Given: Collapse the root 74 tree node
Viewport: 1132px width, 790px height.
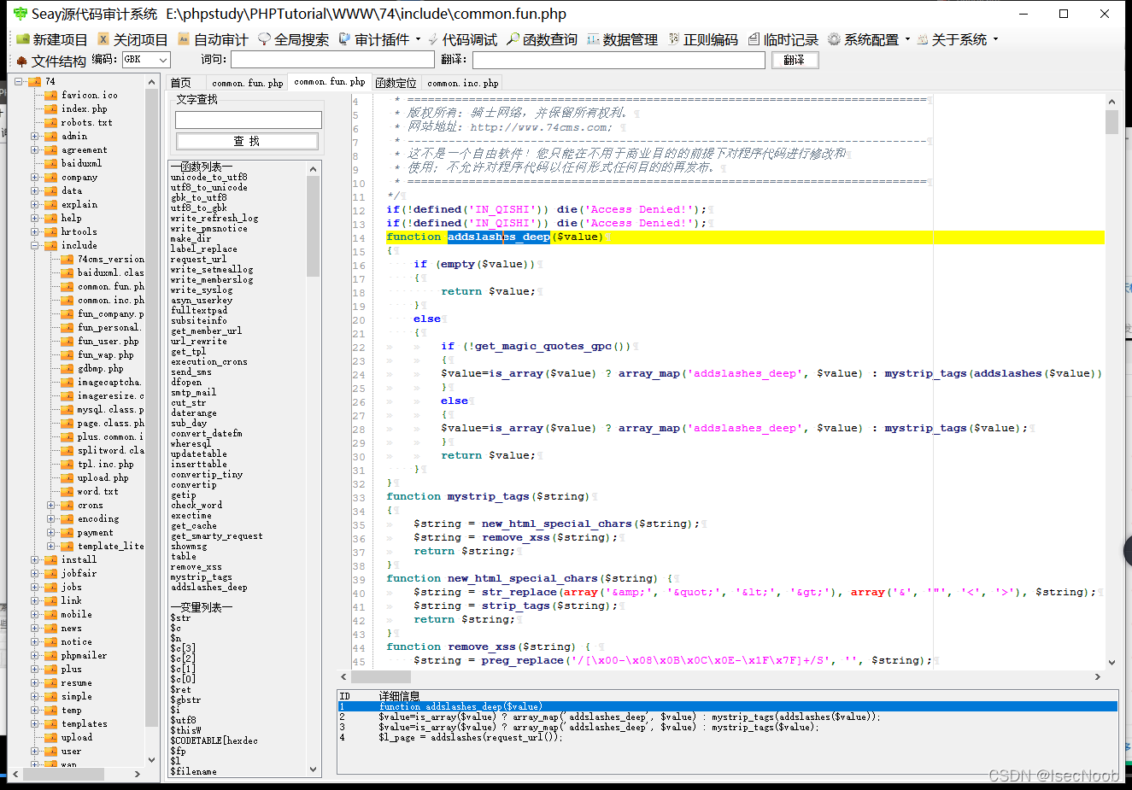Looking at the screenshot, I should [x=19, y=82].
